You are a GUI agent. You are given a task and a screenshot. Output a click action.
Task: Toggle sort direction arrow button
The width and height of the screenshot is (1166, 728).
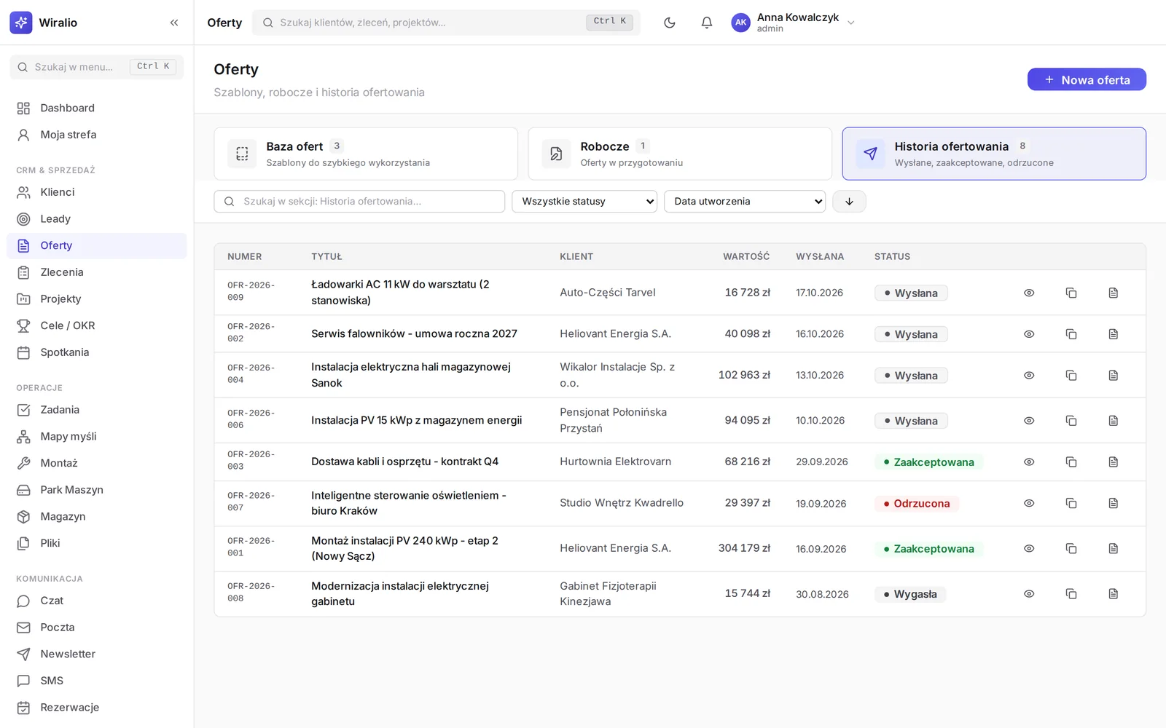849,202
